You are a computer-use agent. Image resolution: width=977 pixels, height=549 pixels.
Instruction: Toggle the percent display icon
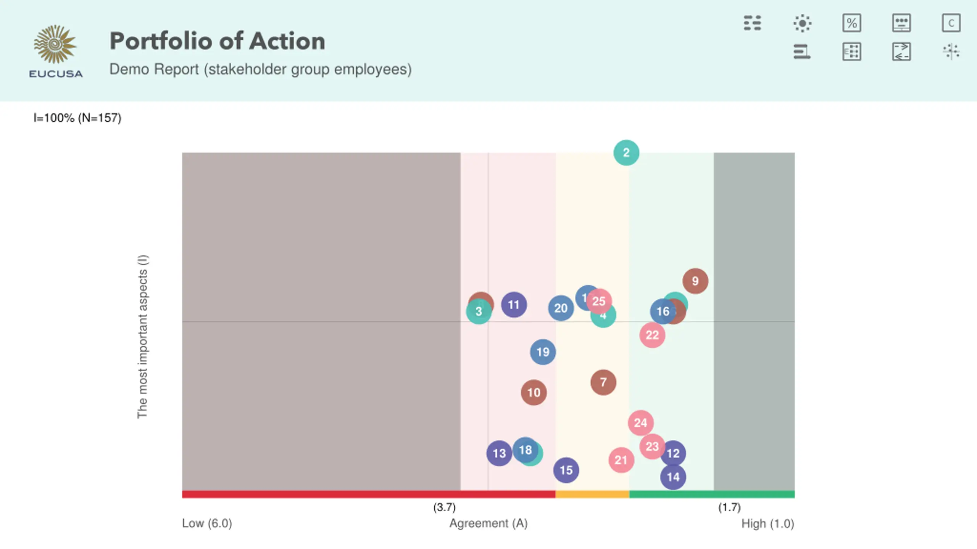851,23
